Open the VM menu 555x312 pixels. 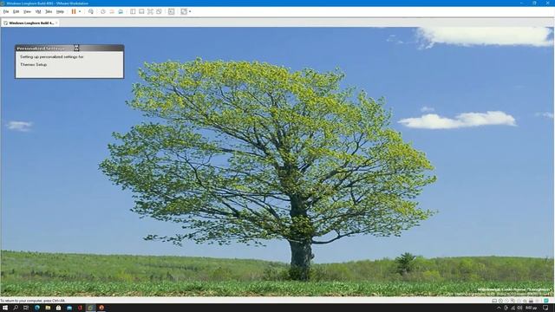pyautogui.click(x=38, y=11)
